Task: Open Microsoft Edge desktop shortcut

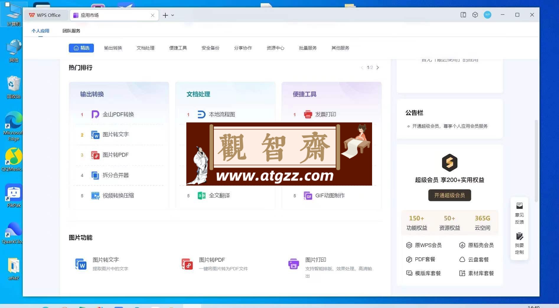Action: [13, 126]
